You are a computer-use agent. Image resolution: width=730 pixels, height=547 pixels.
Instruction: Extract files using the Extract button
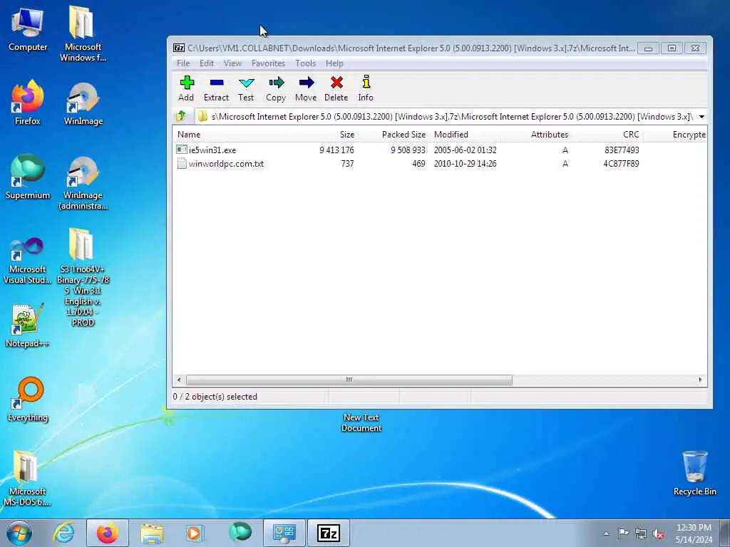[x=217, y=88]
